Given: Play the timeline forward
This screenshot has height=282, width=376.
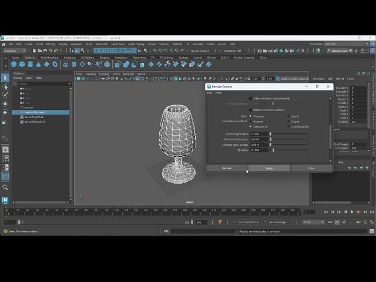Looking at the screenshot, I should (x=352, y=211).
